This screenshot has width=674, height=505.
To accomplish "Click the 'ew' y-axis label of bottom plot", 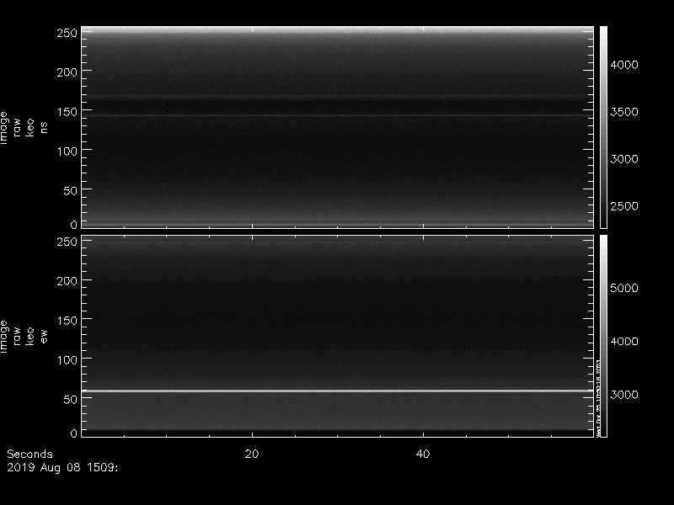I will [x=44, y=335].
